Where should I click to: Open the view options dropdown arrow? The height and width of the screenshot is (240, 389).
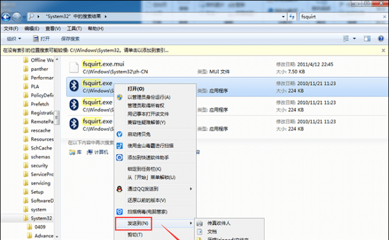354,38
